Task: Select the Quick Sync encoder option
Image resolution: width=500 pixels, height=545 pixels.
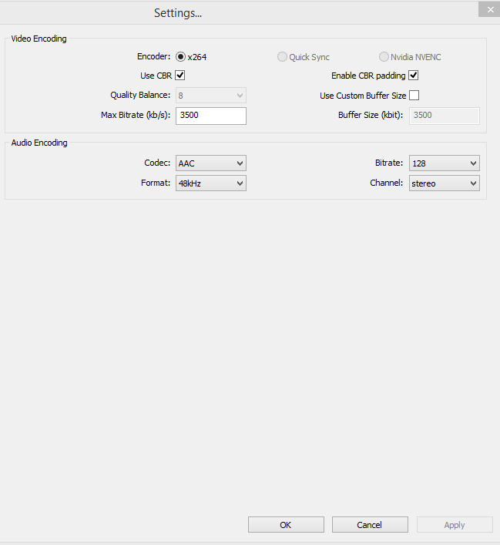Action: coord(282,56)
